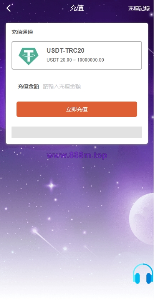
Task: Click the USDT 20.00 ~ 10000000.00 limit text
Action: [75, 60]
